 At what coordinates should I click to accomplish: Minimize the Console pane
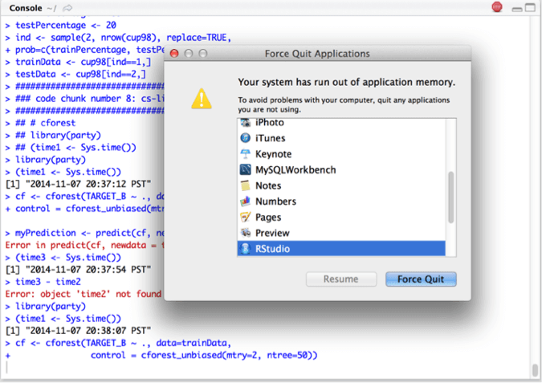[514, 7]
